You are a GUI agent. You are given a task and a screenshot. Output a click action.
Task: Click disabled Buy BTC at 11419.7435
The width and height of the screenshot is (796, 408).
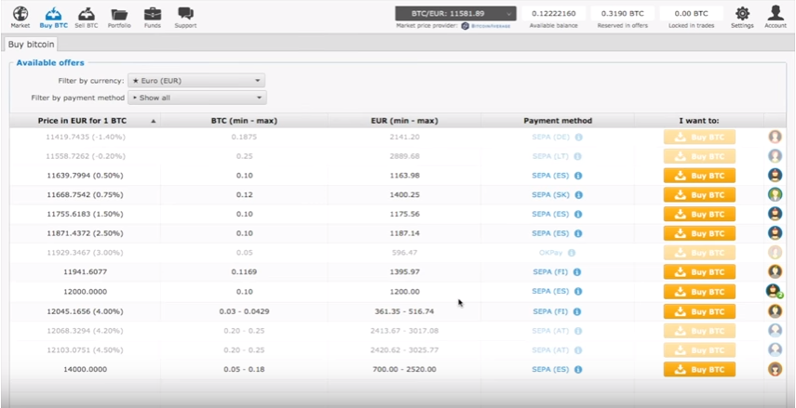(x=699, y=138)
